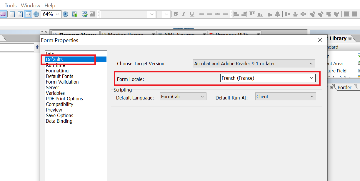
Task: Open the Window menu
Action: point(31,5)
